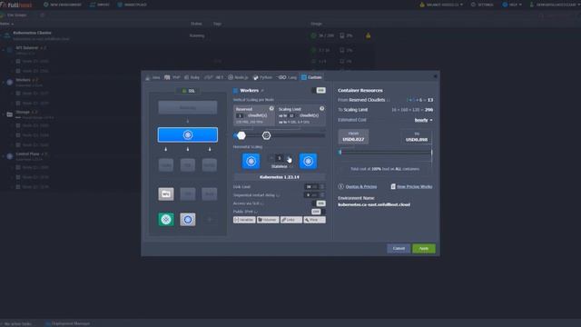Open the Balance dropdown in top bar
The width and height of the screenshot is (581, 327).
pos(441,5)
